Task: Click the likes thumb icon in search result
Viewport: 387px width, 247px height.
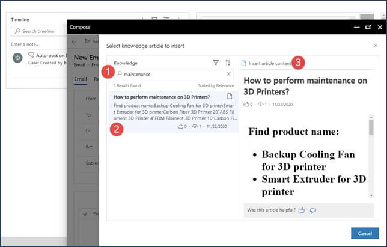Action: coord(180,126)
